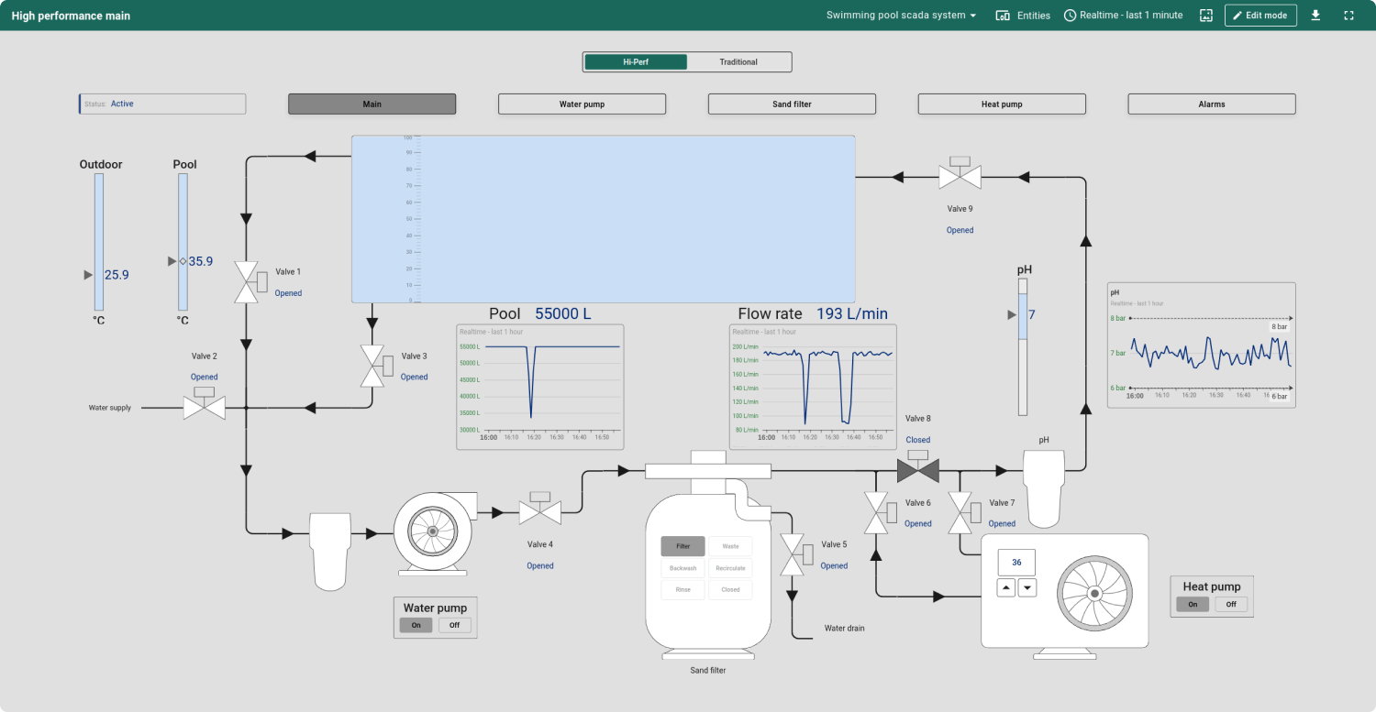Click the dashboard image export icon

click(1206, 16)
